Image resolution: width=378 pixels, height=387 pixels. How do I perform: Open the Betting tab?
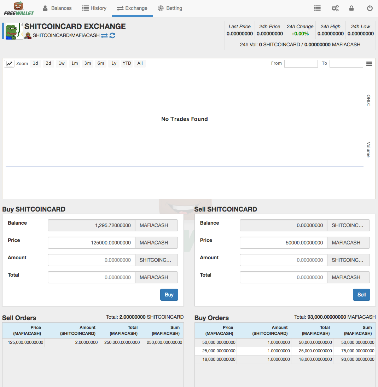(x=170, y=8)
